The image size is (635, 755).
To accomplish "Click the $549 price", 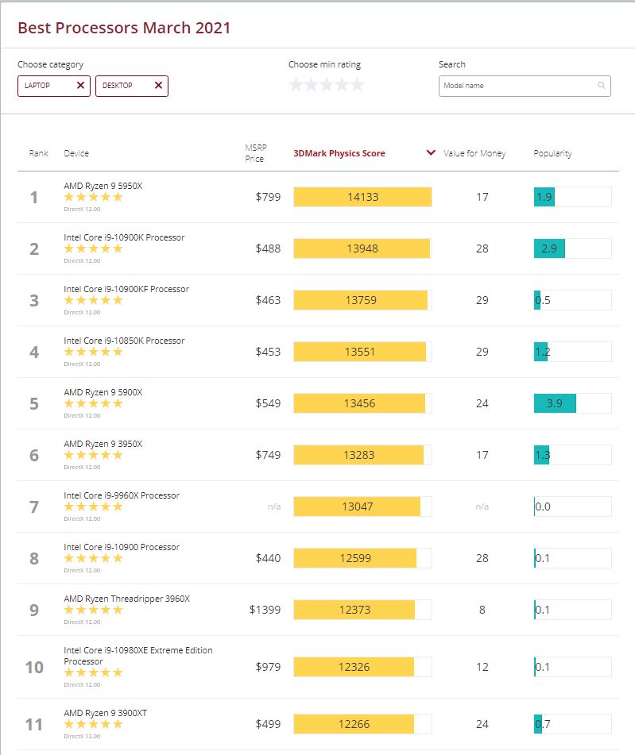I will (x=268, y=403).
